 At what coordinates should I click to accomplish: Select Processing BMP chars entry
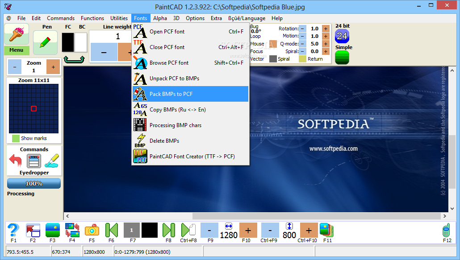click(190, 125)
